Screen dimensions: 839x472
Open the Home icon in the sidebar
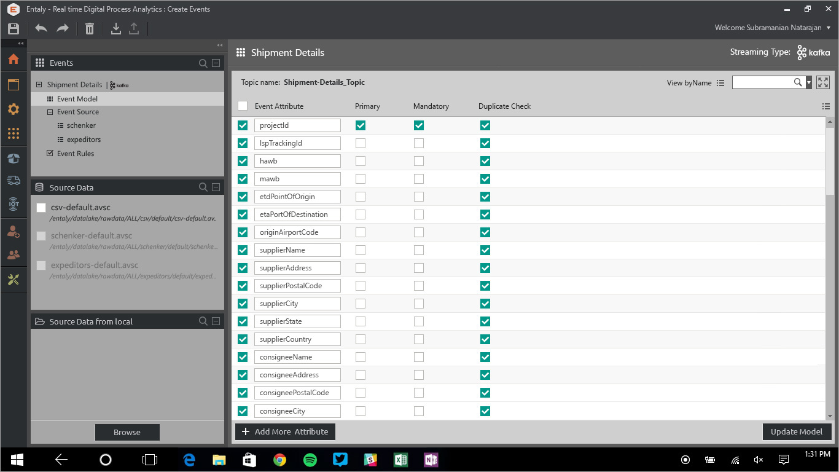coord(14,60)
